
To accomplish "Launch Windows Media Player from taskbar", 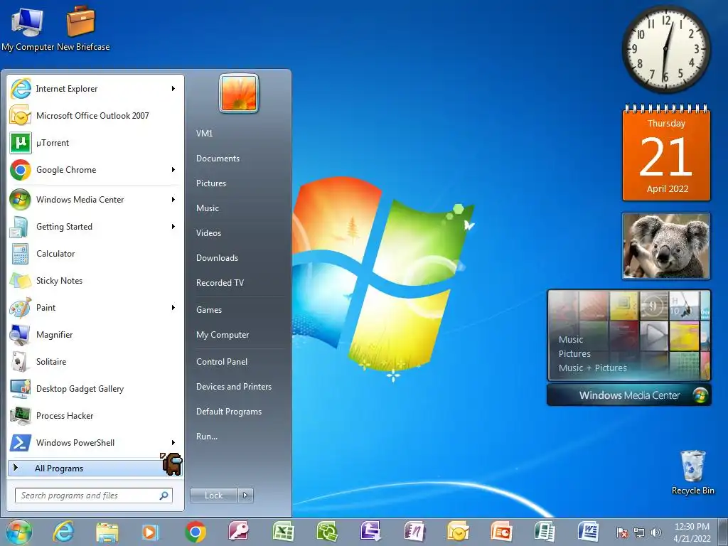I will pos(151,532).
